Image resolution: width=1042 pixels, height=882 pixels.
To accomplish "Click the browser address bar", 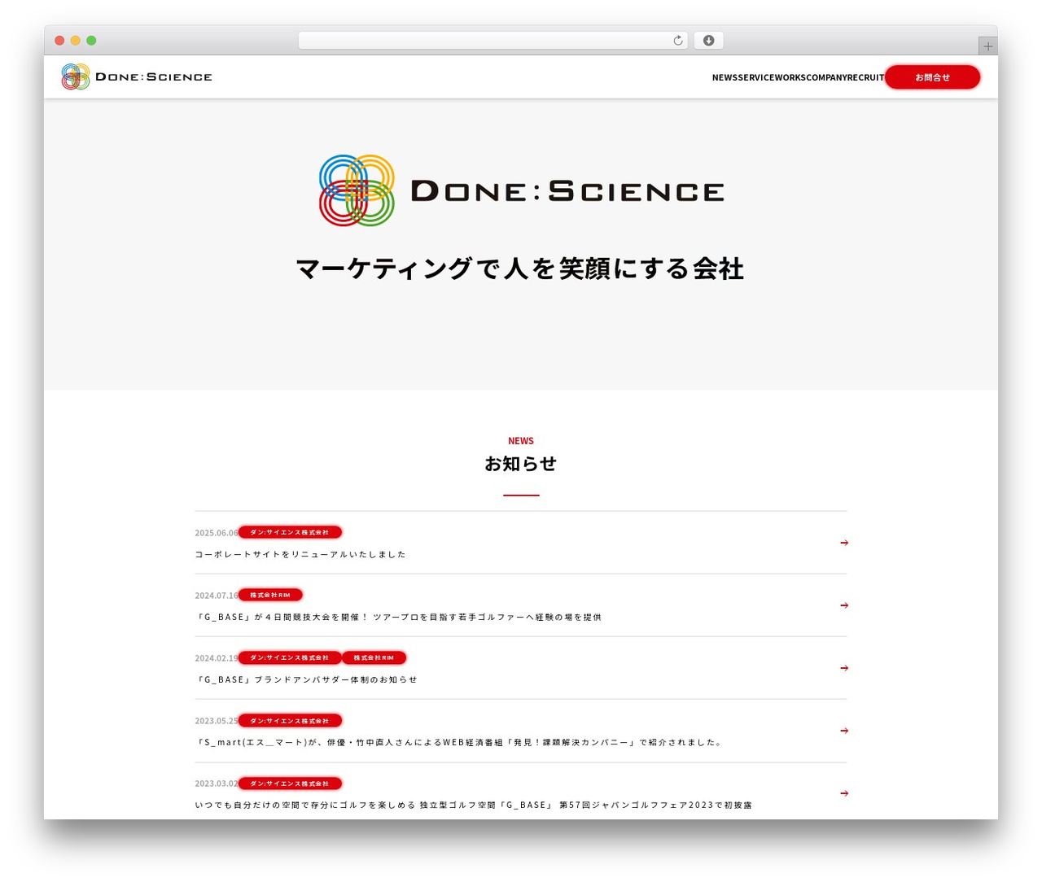I will coord(493,41).
